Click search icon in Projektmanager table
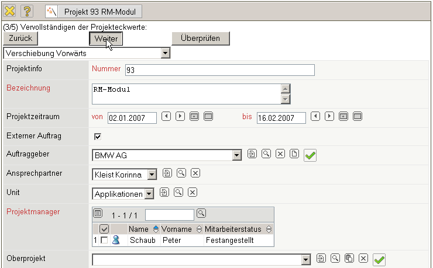Image resolution: width=433 pixels, height=268 pixels. (x=201, y=213)
